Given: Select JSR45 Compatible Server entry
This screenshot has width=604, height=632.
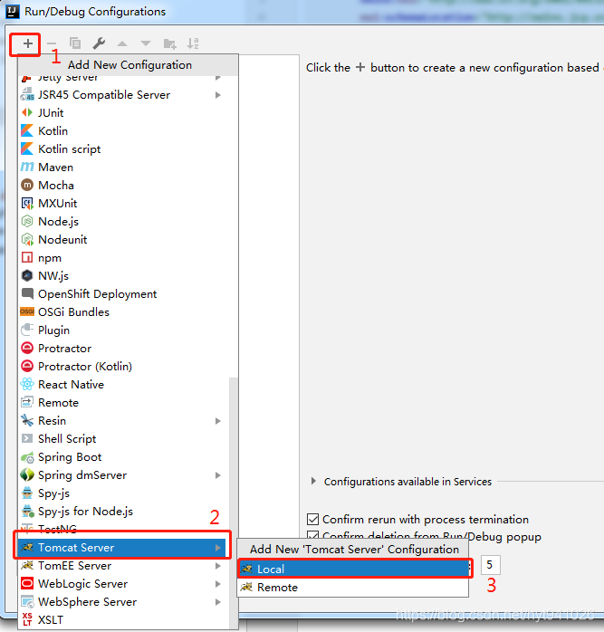Looking at the screenshot, I should pos(128,95).
